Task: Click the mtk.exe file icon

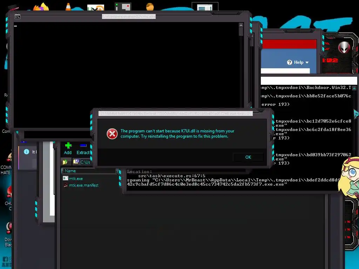Action: tap(66, 178)
